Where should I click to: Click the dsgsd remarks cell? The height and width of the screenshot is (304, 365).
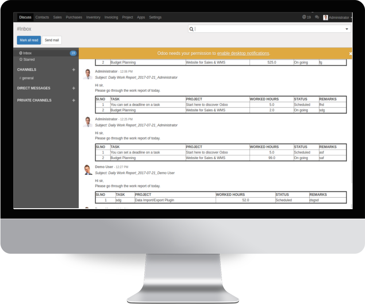click(328, 200)
